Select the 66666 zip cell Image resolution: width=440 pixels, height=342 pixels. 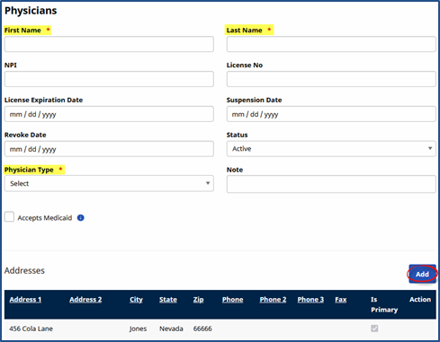202,329
